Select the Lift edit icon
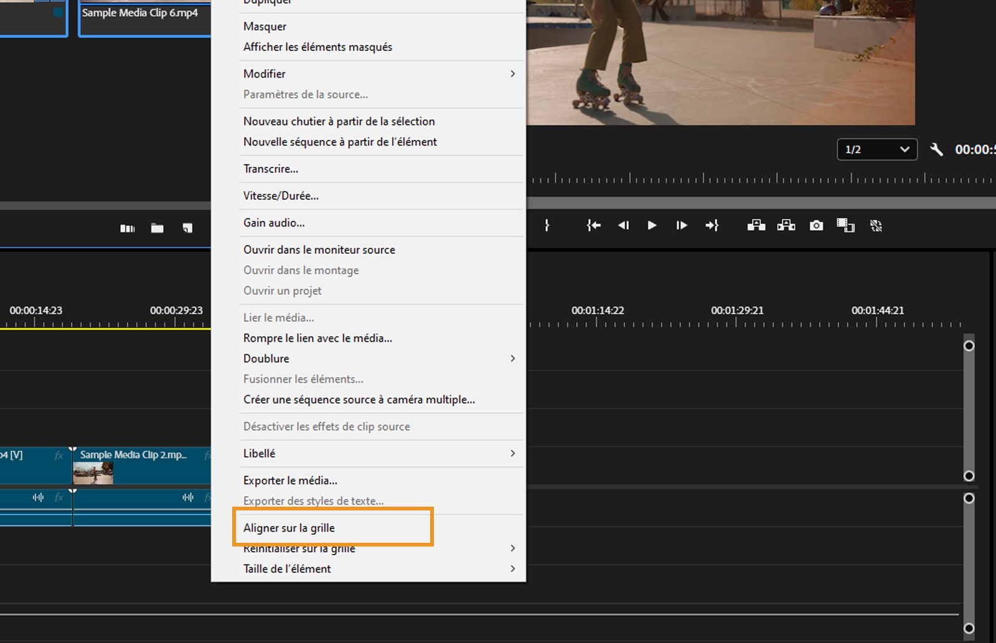This screenshot has width=996, height=643. [756, 225]
